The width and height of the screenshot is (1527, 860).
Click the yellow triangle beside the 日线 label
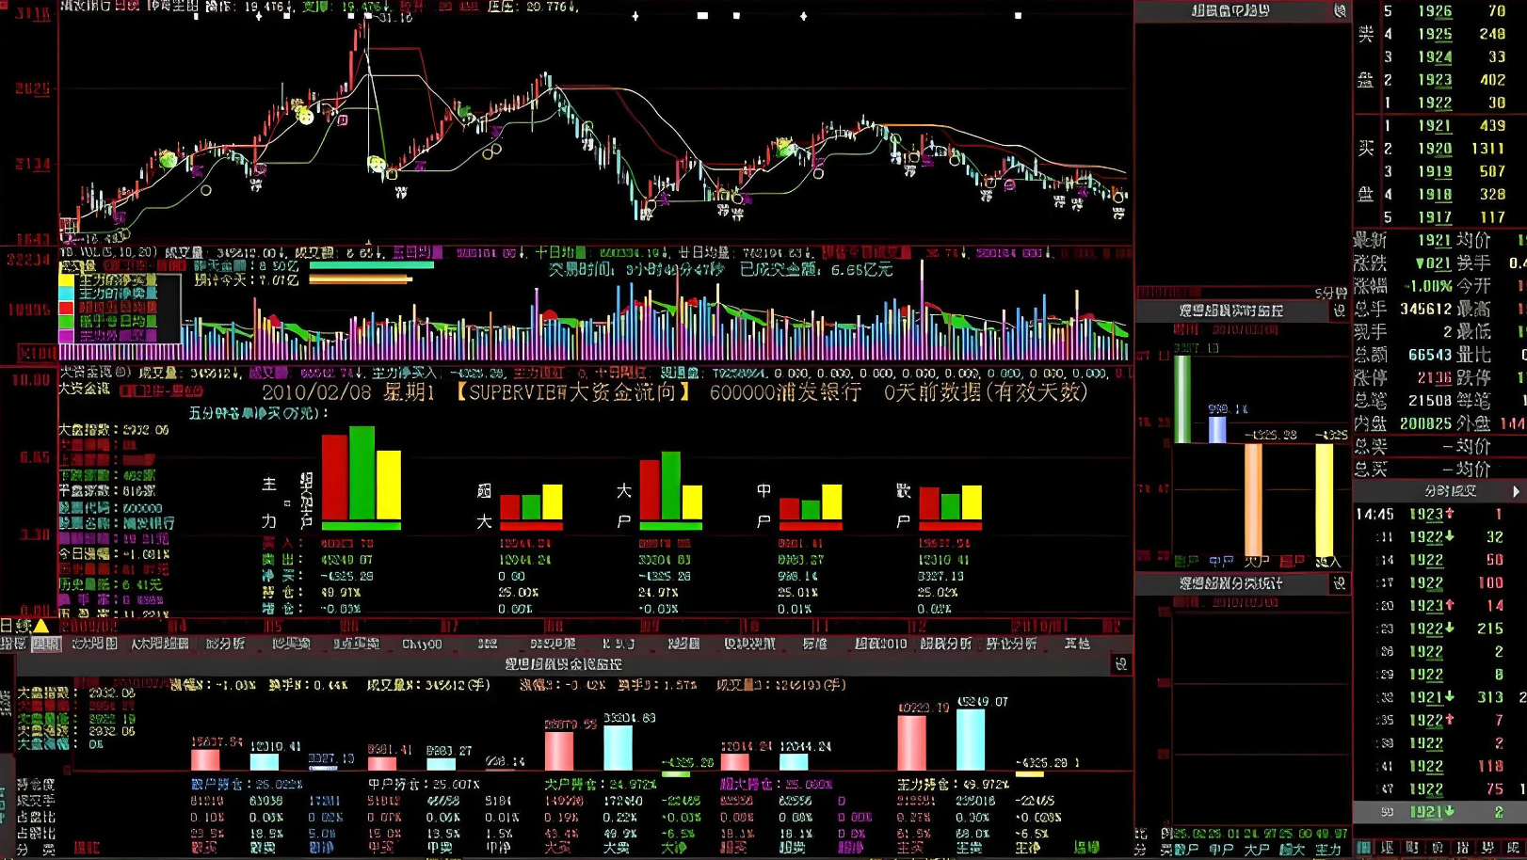41,626
